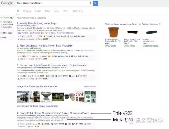Open dropdown arrow beside globalsources.com URL
This screenshot has height=129, width=169.
click(65, 68)
